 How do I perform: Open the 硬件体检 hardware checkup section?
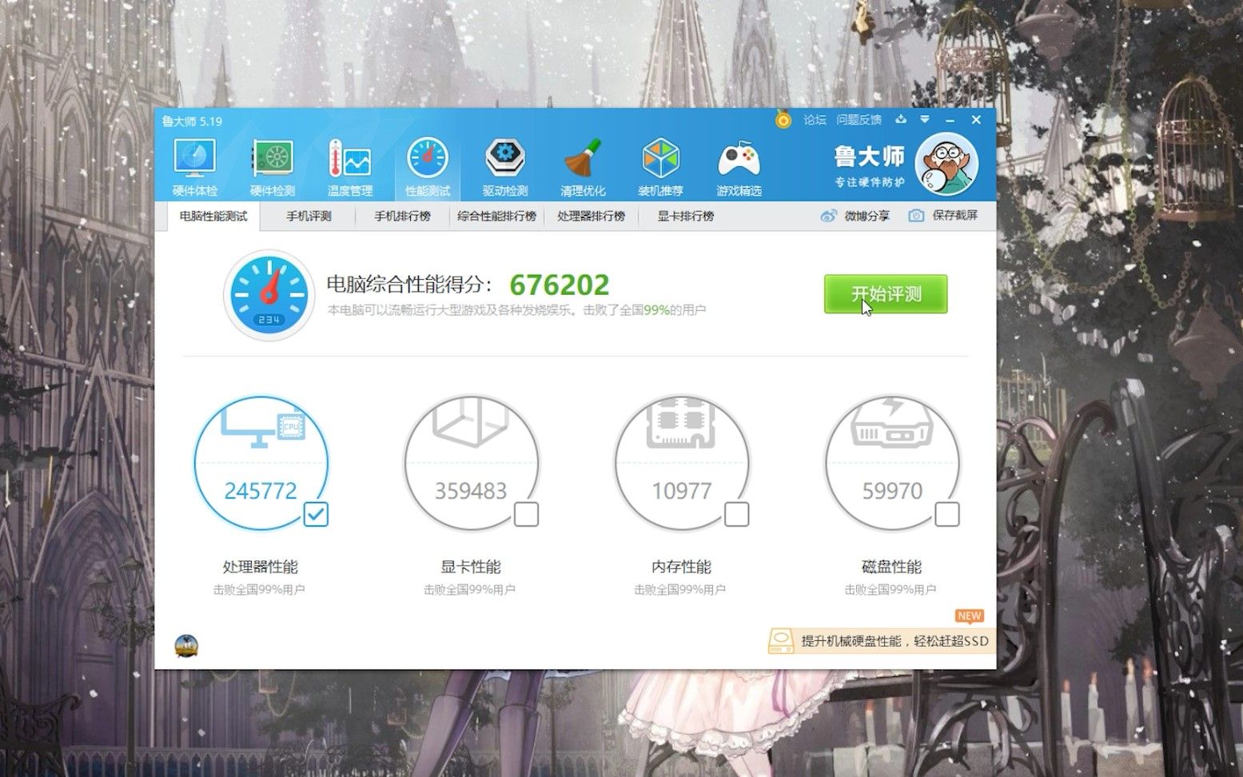pos(194,168)
